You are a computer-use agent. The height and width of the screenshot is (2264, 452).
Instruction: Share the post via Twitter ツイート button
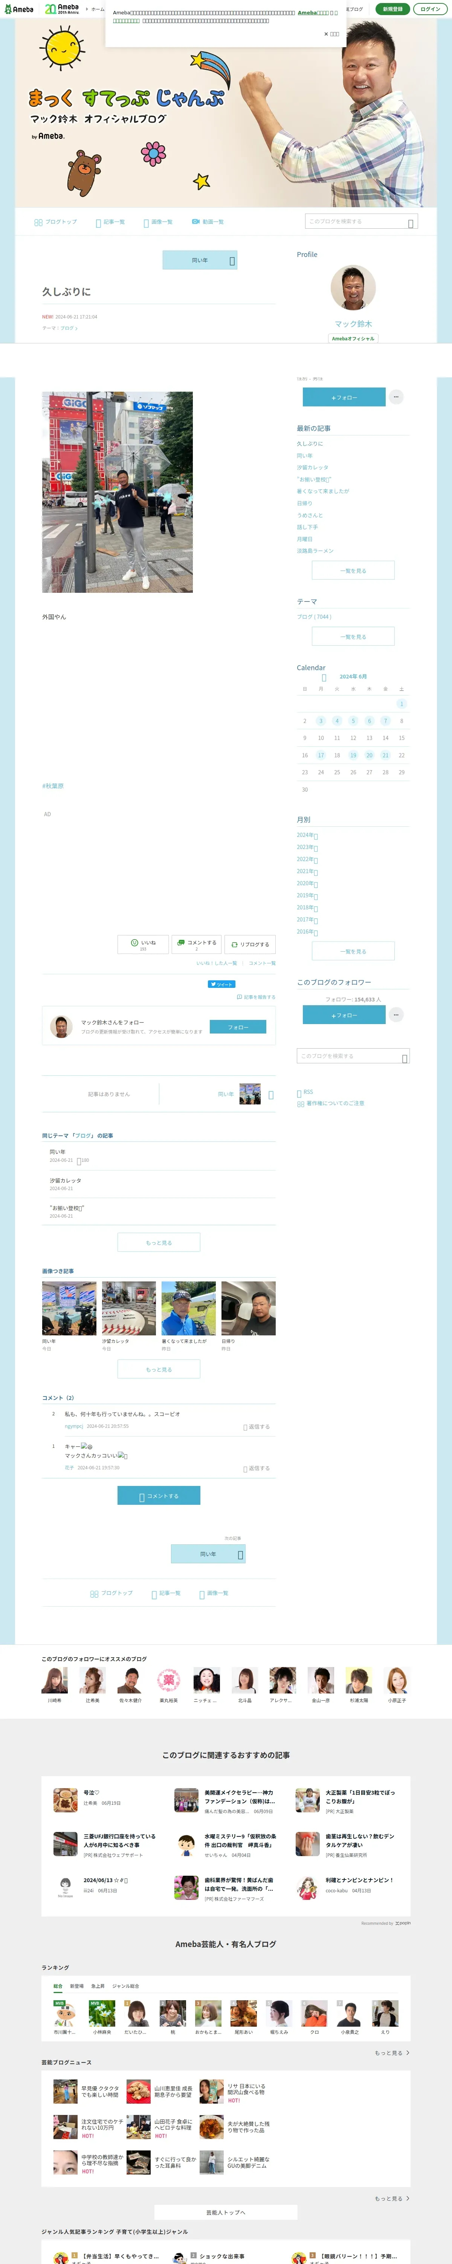pos(221,984)
